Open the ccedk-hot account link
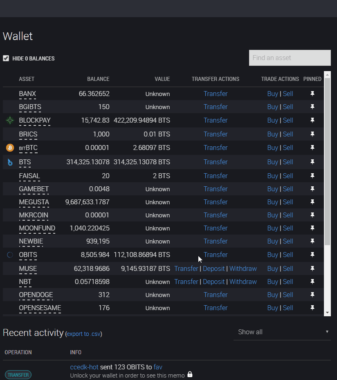 click(x=84, y=367)
